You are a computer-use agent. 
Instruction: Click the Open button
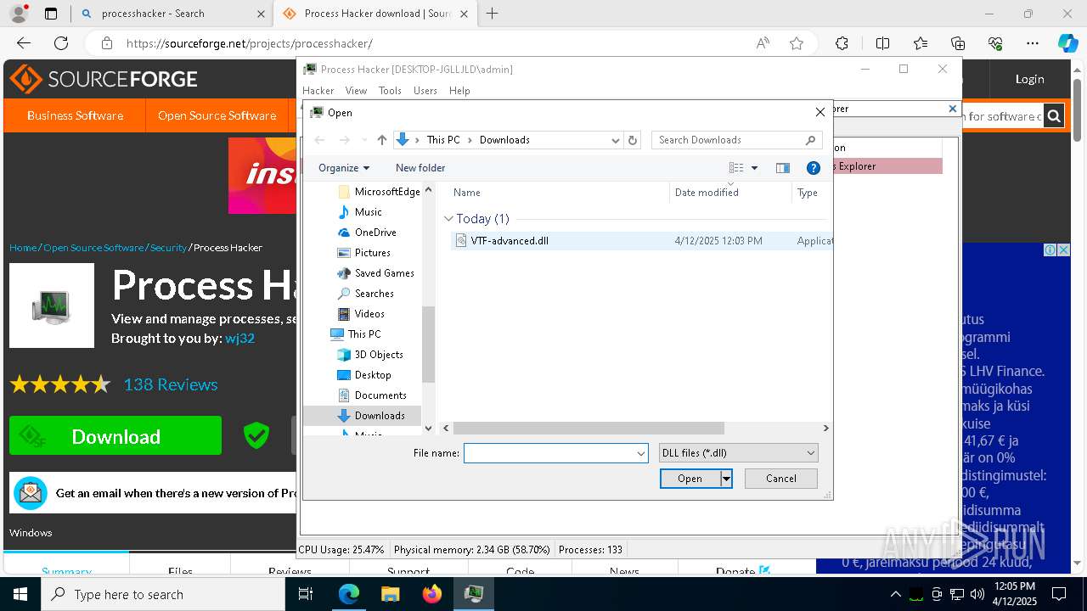coord(690,479)
